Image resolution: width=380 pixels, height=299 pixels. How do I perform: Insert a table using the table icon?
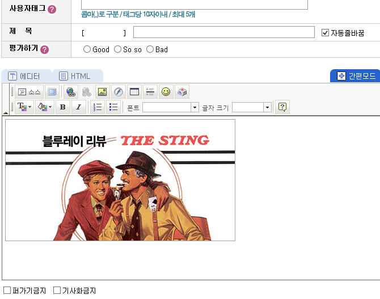(x=134, y=92)
